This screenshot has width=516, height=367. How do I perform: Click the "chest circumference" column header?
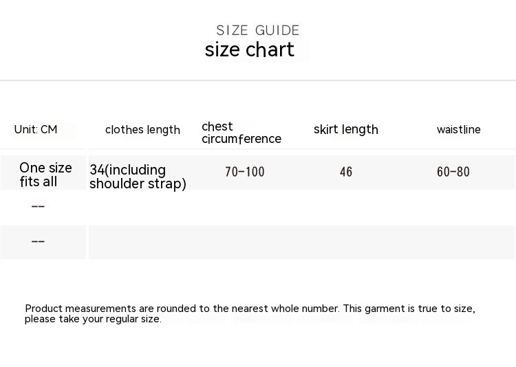241,133
